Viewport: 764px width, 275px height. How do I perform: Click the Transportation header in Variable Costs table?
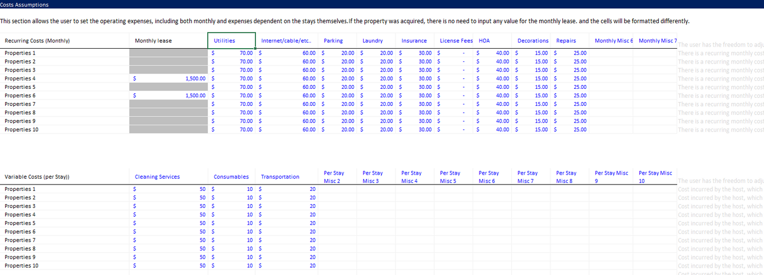[286, 177]
